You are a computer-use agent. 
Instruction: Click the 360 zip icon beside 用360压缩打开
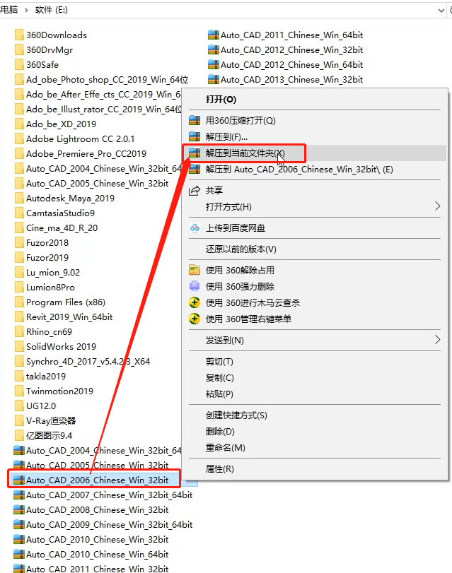195,120
